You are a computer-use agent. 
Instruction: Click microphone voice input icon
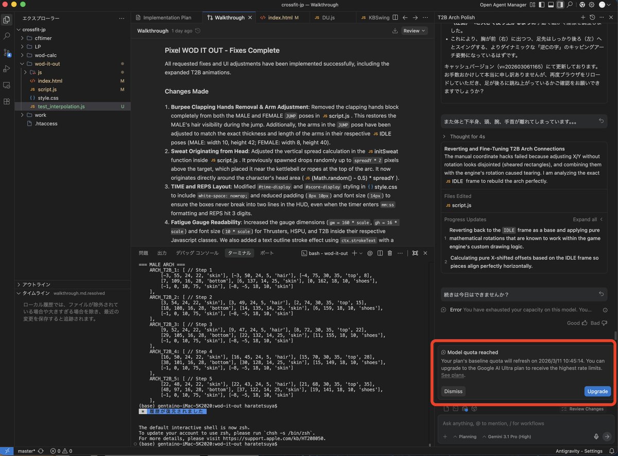click(x=596, y=436)
